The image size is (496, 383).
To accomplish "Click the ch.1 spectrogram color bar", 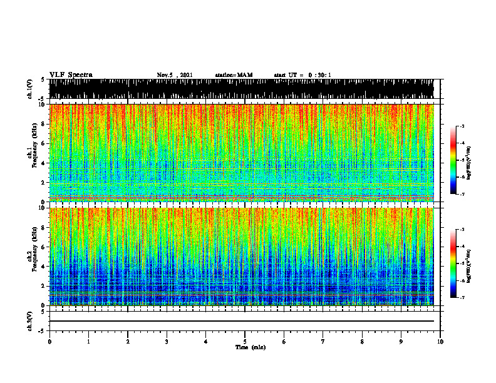I will (453, 160).
